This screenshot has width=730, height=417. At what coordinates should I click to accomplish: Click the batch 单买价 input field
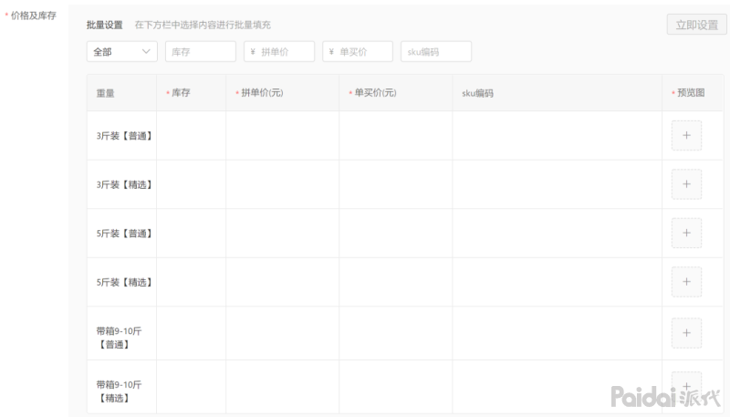(x=358, y=52)
